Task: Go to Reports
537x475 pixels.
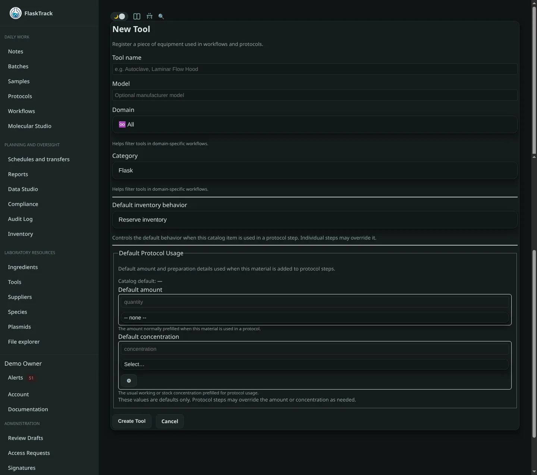Action: tap(18, 174)
